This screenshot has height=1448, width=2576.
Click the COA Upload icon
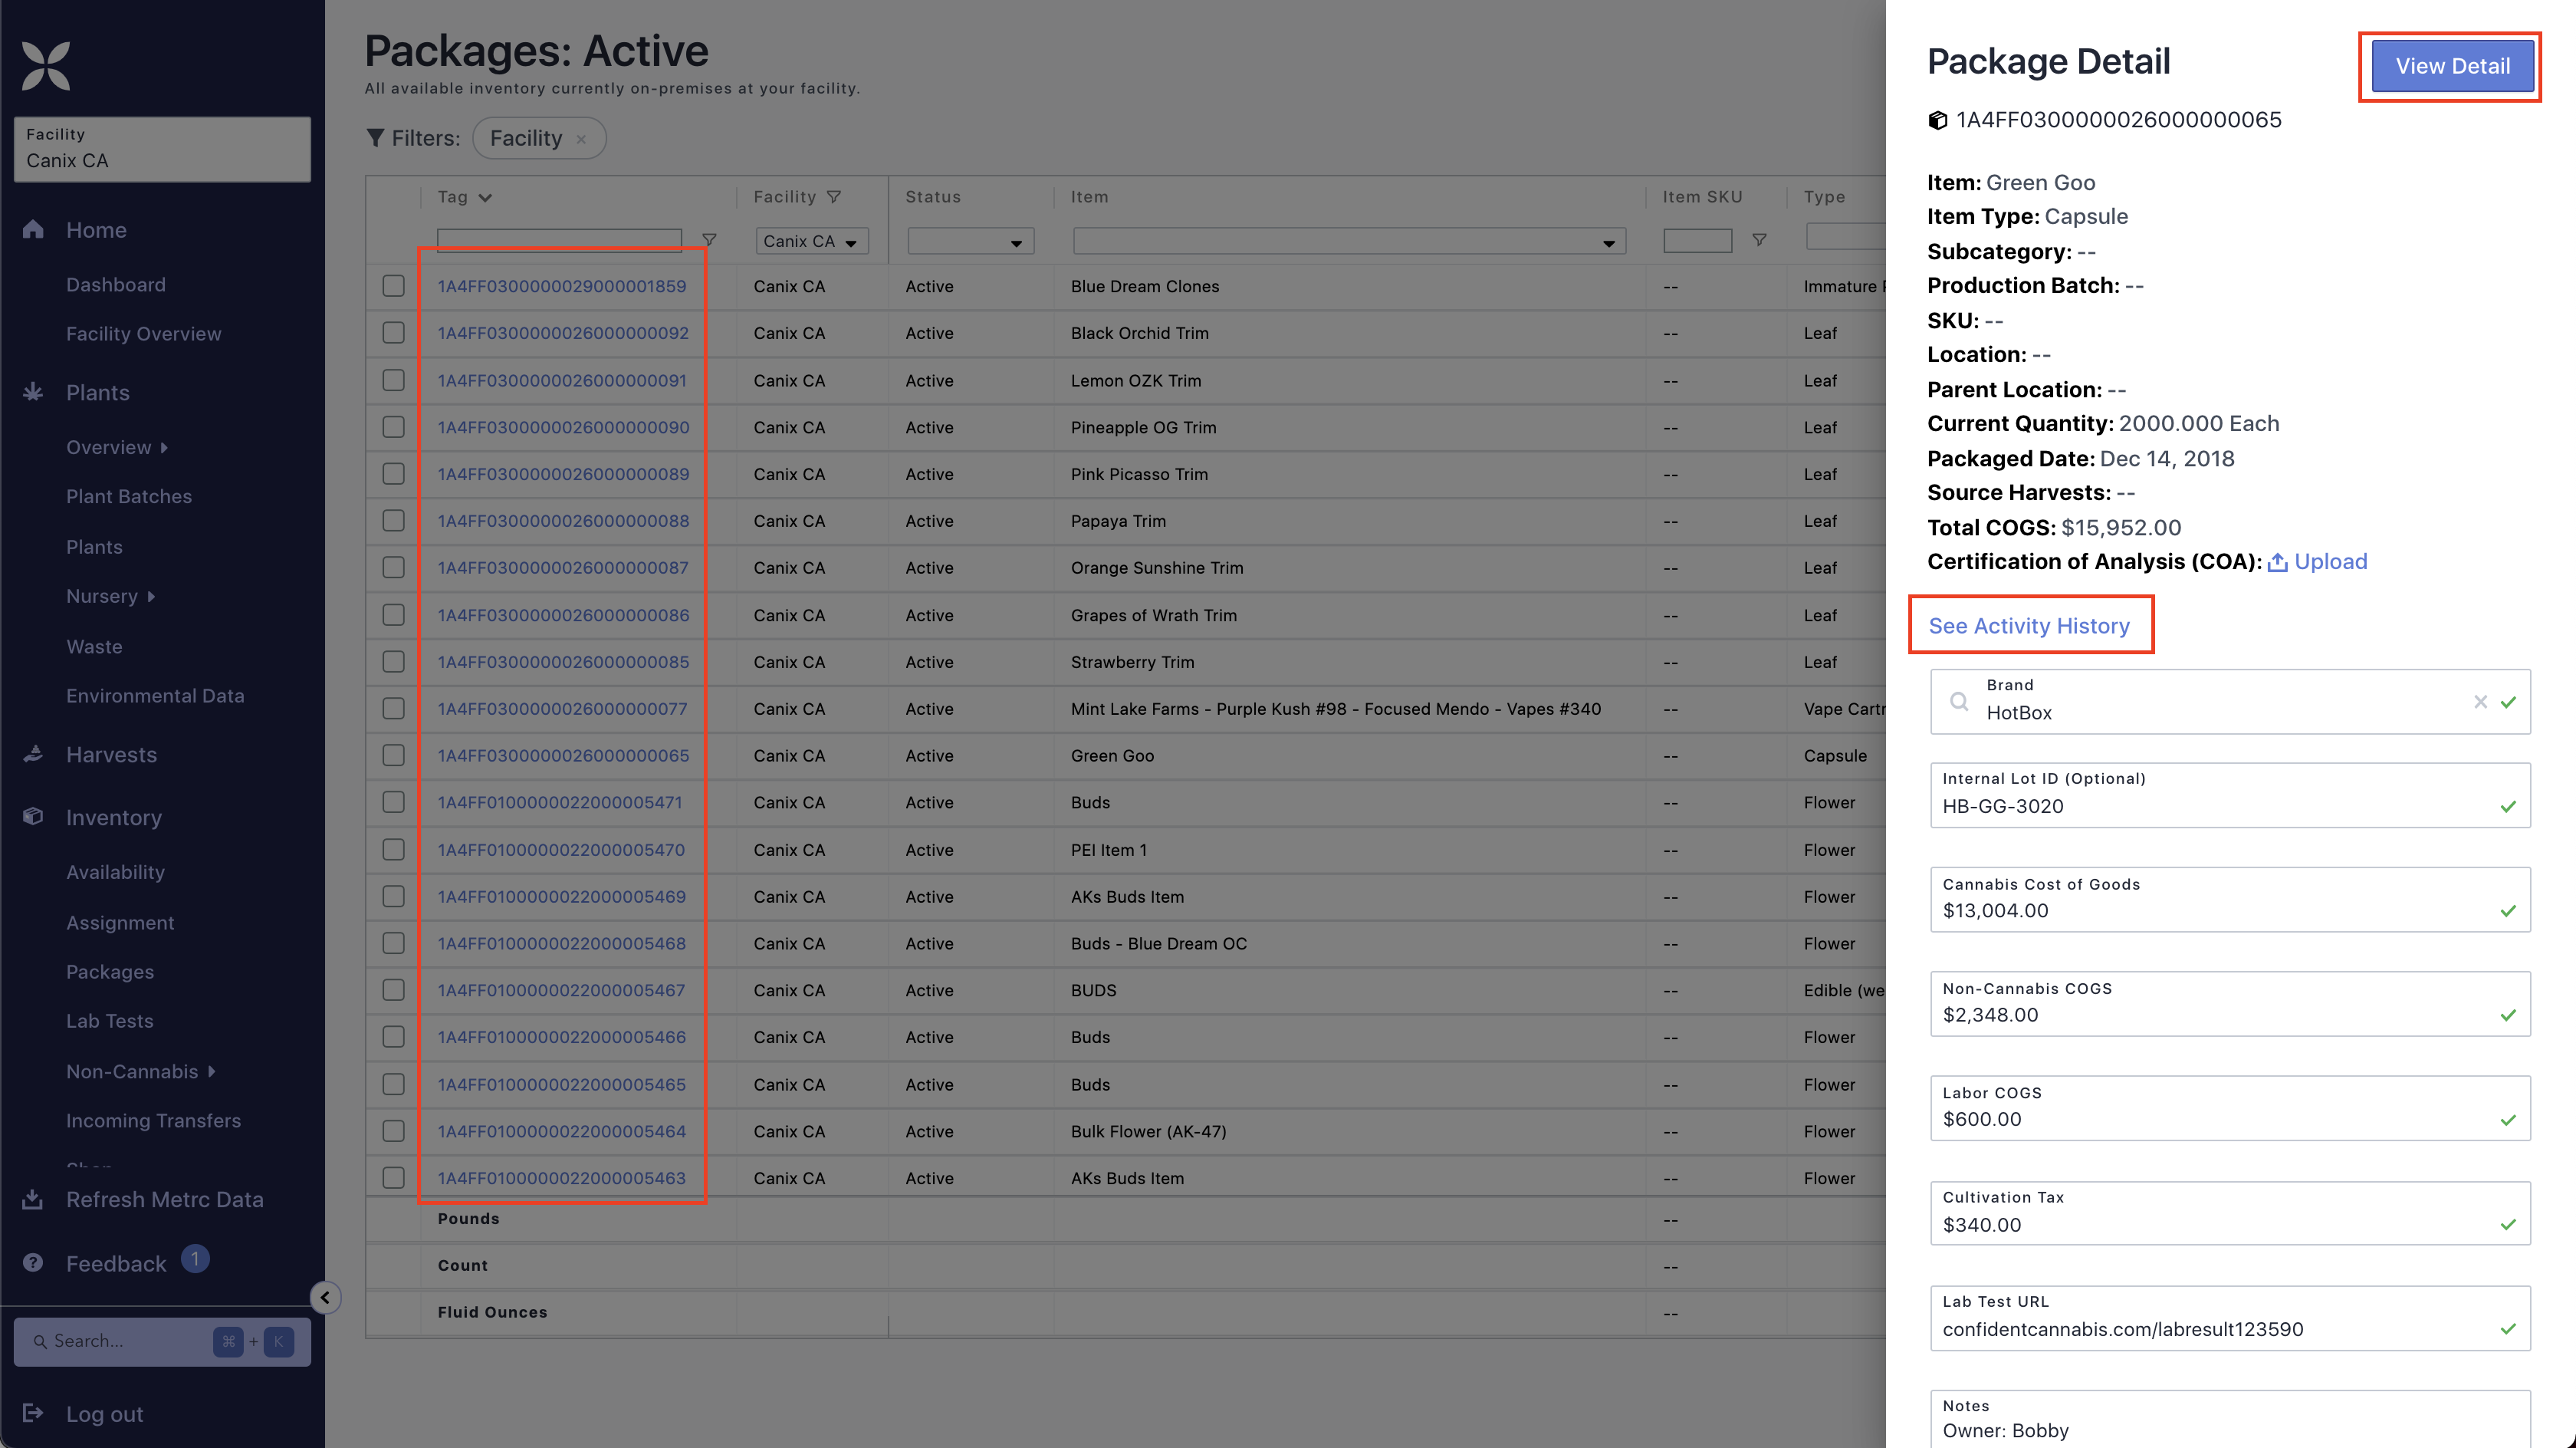[x=2278, y=562]
